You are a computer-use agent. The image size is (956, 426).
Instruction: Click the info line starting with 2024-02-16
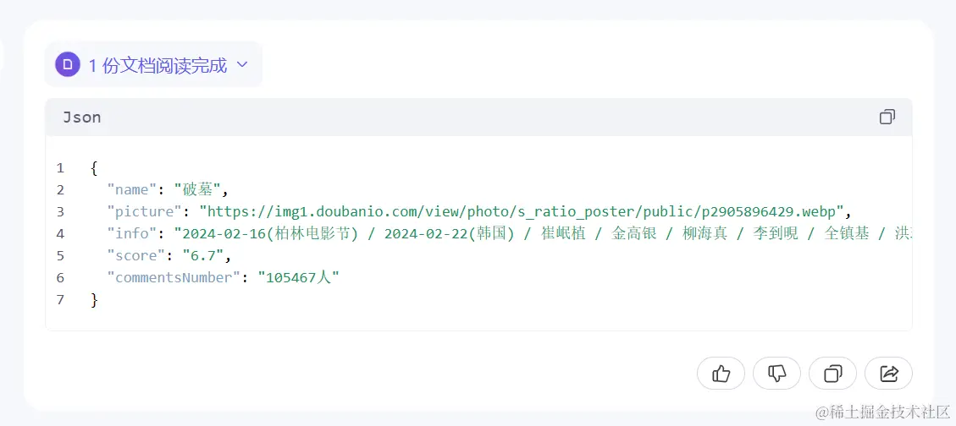click(544, 233)
